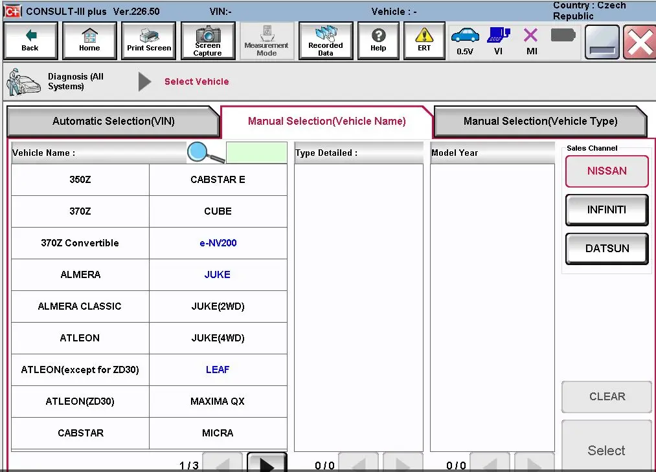Select Measurement Mode icon
This screenshot has width=656, height=472.
(266, 40)
